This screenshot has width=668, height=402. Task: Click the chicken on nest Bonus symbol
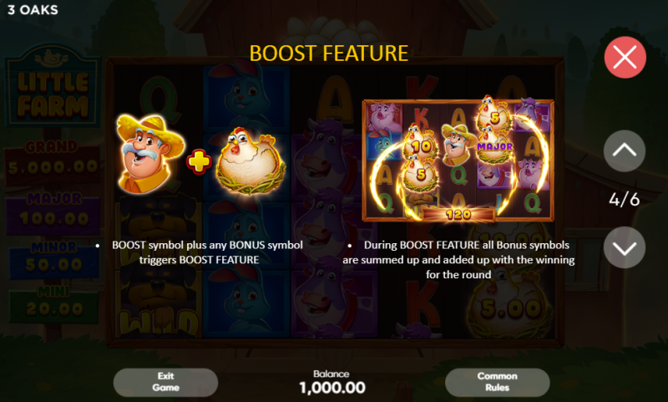251,161
